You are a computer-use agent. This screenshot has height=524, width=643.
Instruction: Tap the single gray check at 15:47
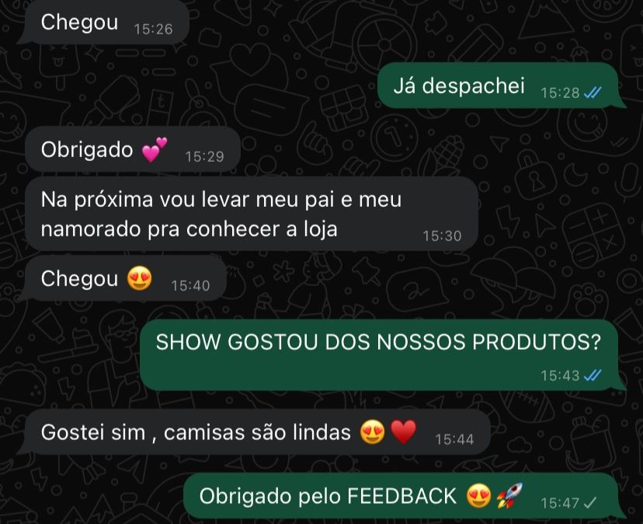pyautogui.click(x=590, y=503)
